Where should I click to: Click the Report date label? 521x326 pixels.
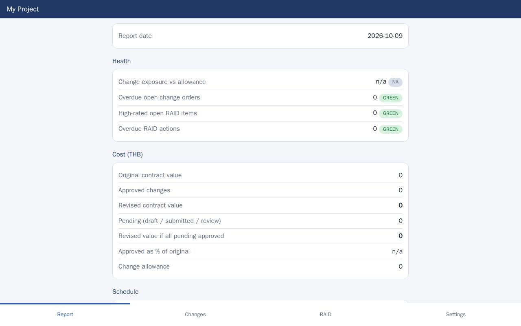135,36
